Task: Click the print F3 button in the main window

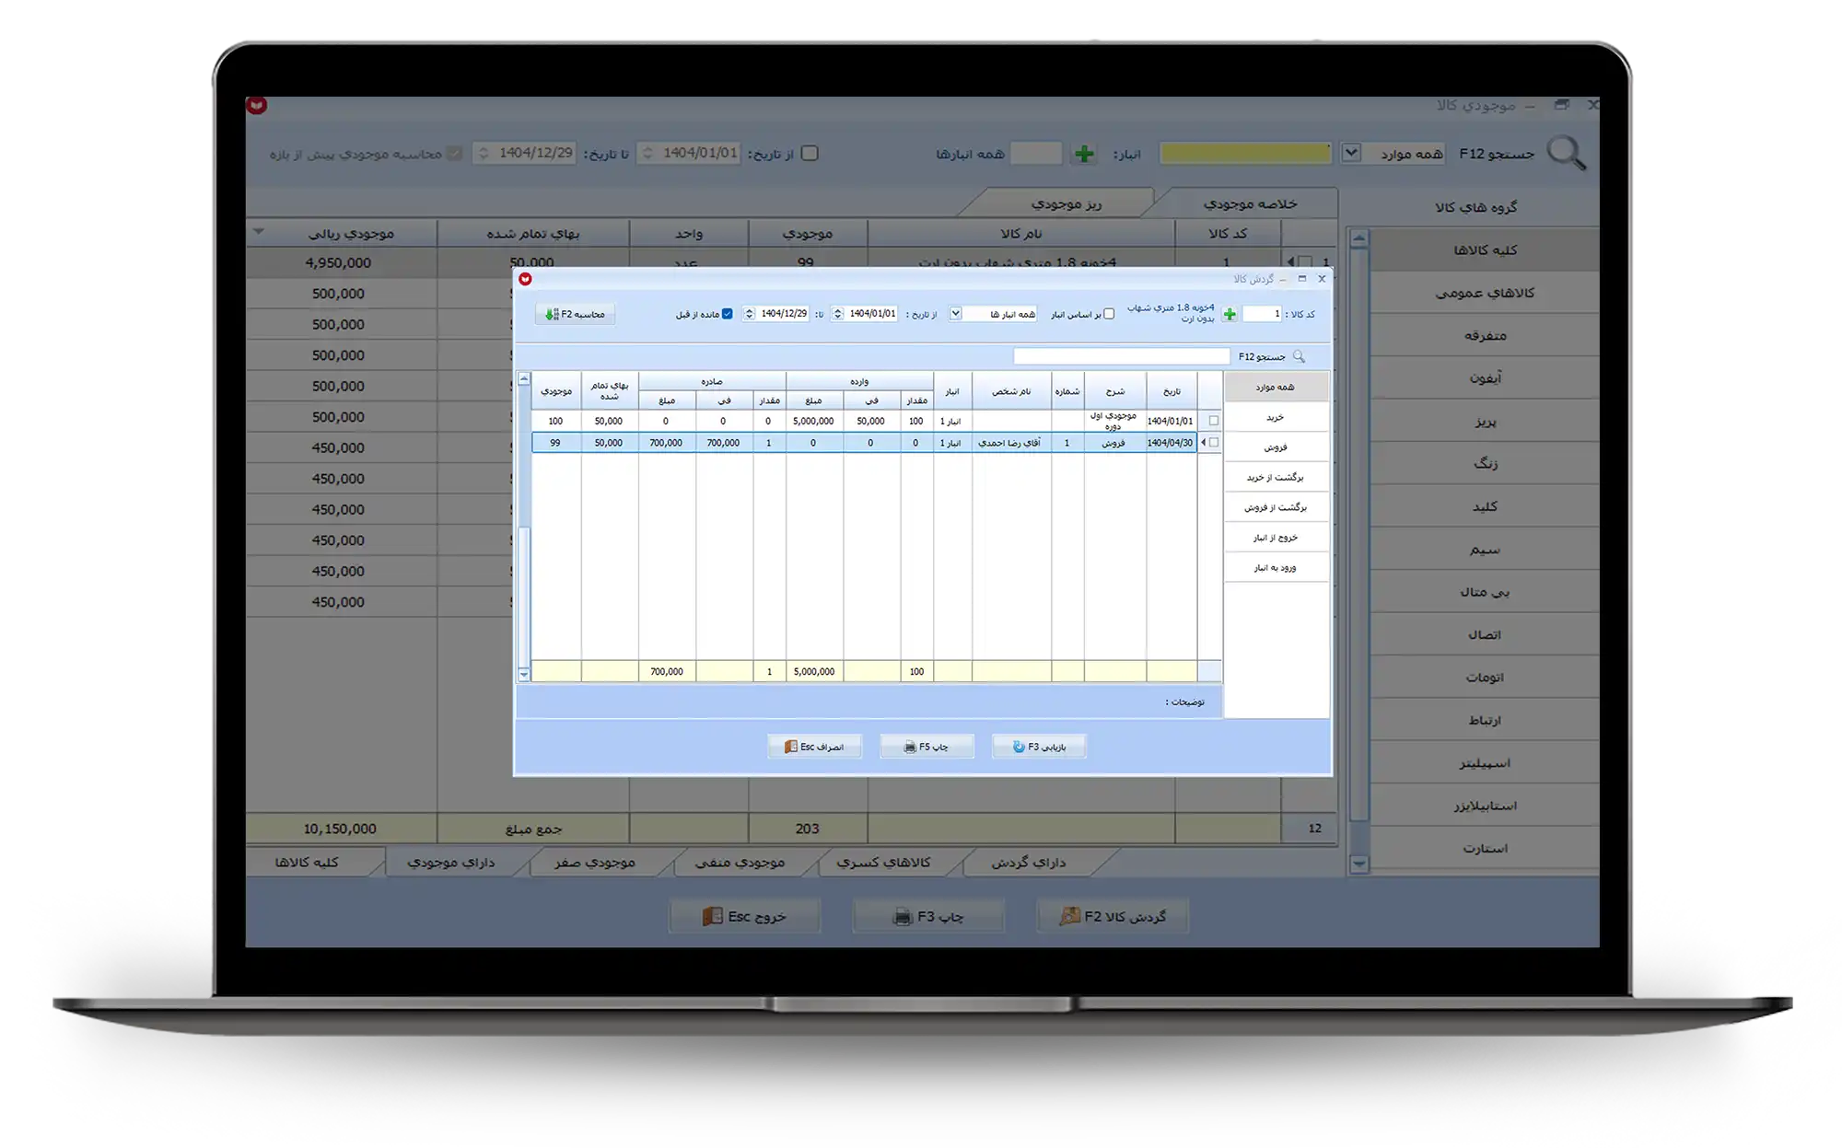Action: (x=927, y=917)
